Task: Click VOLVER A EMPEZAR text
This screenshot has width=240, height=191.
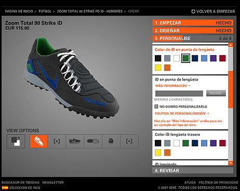Action: tap(216, 11)
